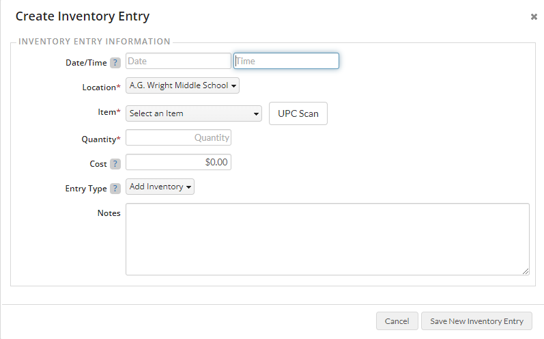This screenshot has width=544, height=339.
Task: Click the Entry Type help question mark icon
Action: [115, 189]
